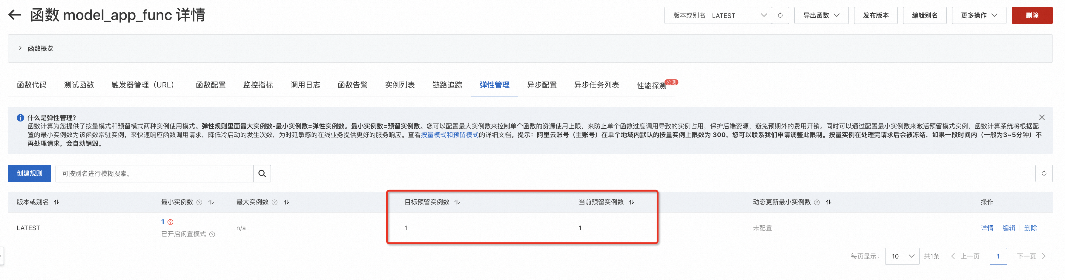The height and width of the screenshot is (280, 1065).
Task: Go to 上一页 in pagination
Action: point(965,256)
